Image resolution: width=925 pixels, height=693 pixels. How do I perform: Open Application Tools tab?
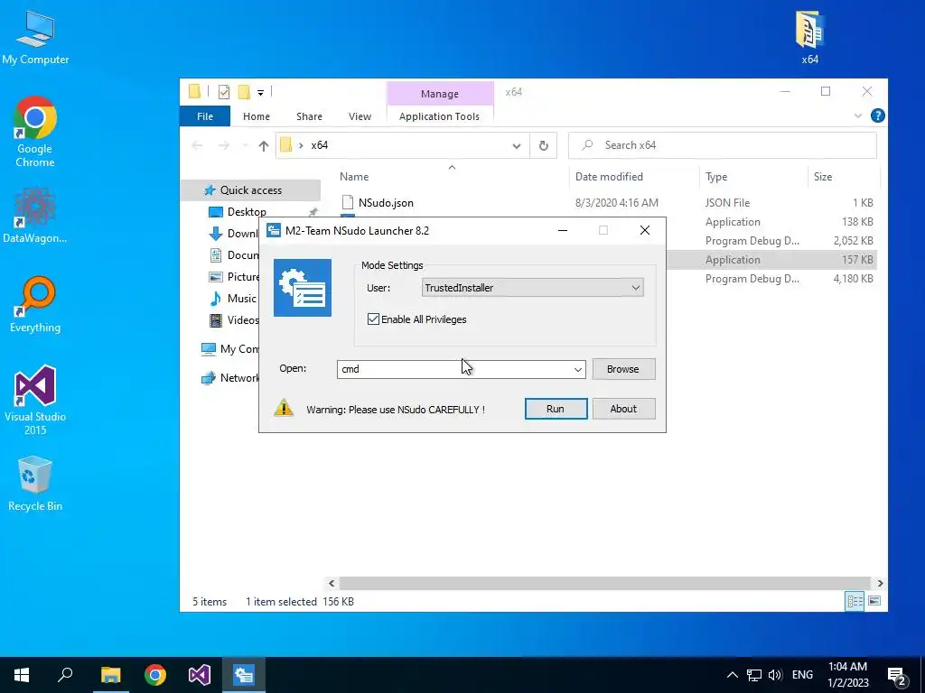(x=440, y=116)
